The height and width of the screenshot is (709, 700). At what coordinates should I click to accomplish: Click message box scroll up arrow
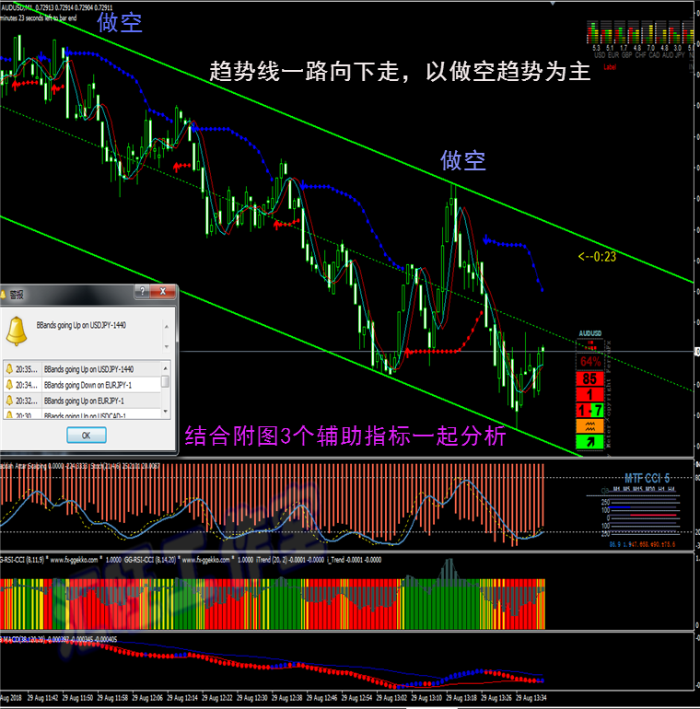pyautogui.click(x=167, y=327)
